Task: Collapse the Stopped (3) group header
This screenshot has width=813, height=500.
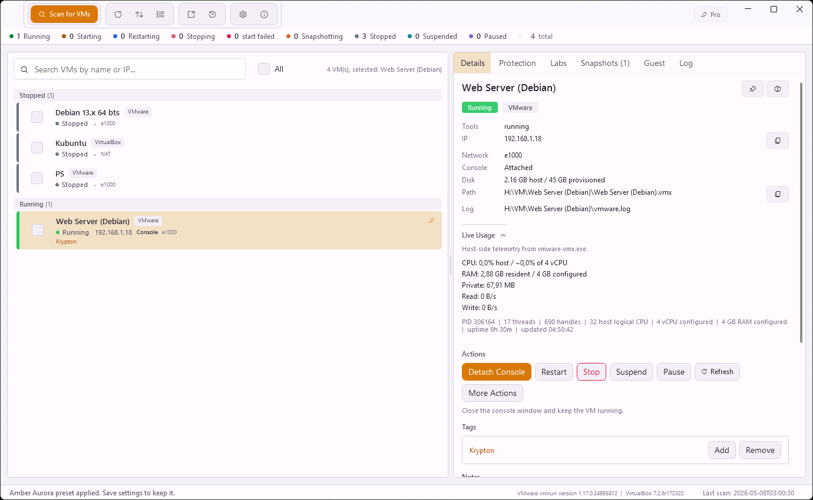Action: (x=227, y=95)
